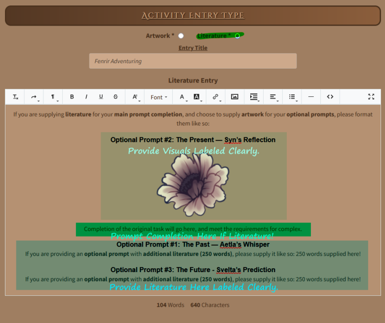Open the background color picker
This screenshot has width=385, height=323.
pos(196,97)
